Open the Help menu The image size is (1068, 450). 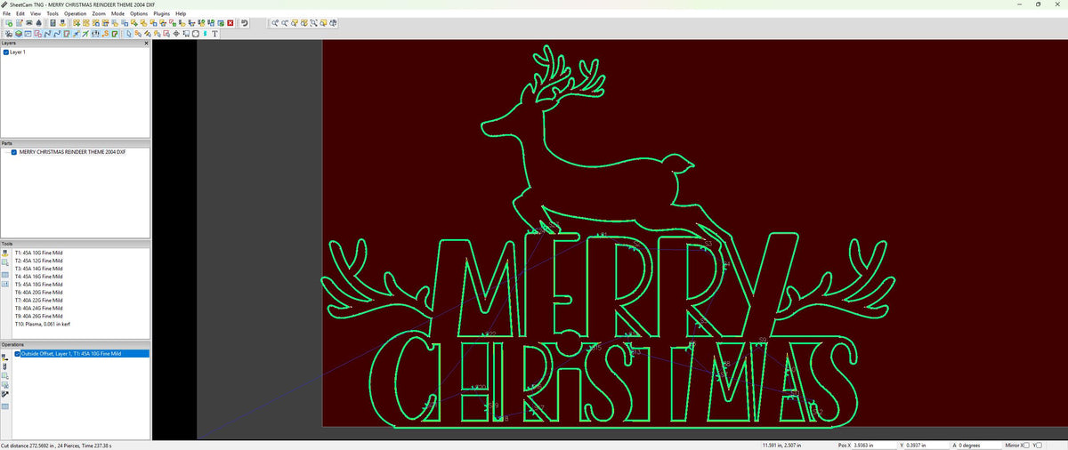(181, 14)
